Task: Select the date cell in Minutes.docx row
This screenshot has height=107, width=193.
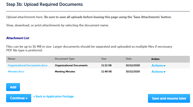Action: pyautogui.click(x=133, y=72)
